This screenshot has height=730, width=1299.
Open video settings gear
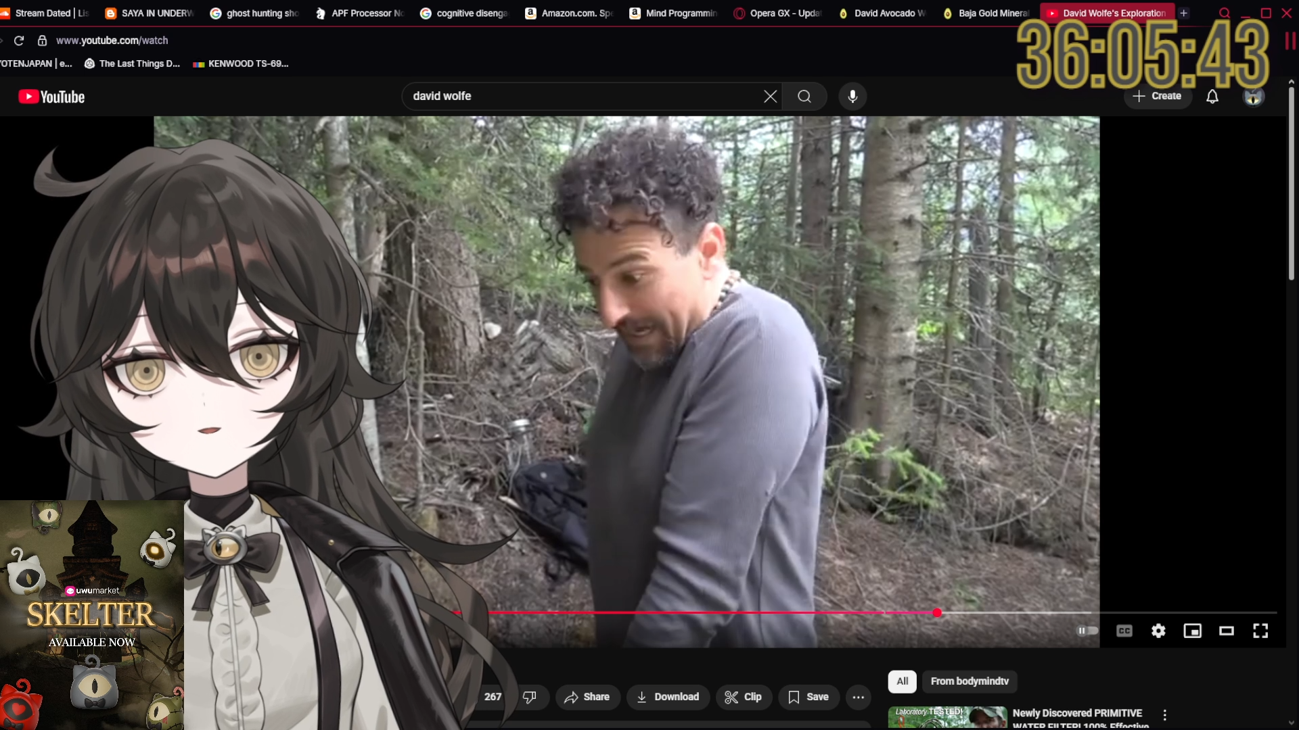(1158, 631)
